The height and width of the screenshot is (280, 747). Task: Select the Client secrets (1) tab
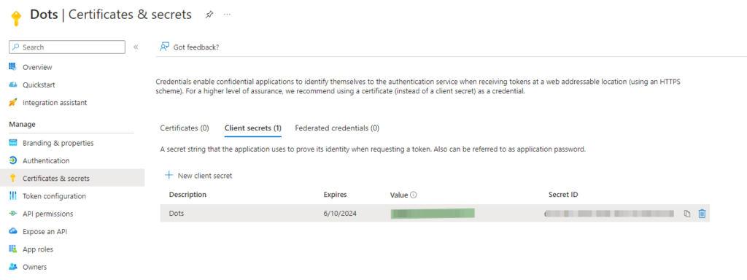(x=253, y=128)
